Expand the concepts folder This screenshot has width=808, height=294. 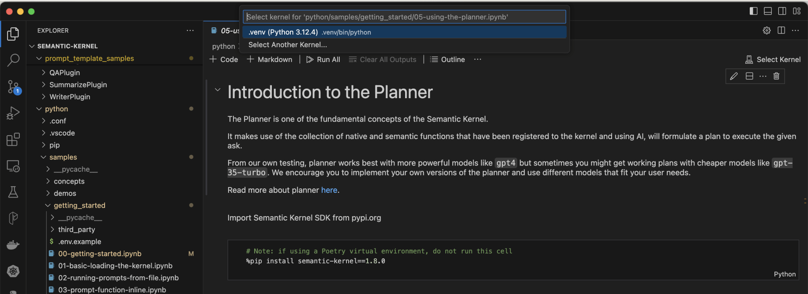(x=48, y=181)
